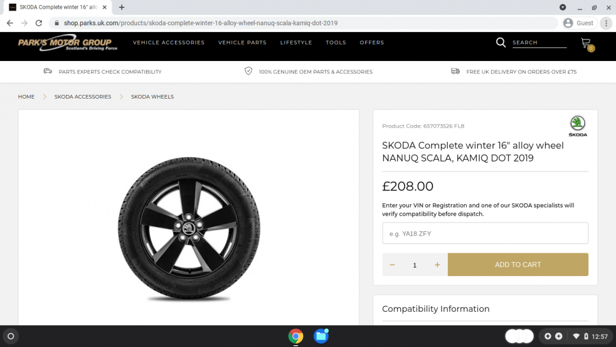The width and height of the screenshot is (616, 347).
Task: Open the Chrome three-dot menu
Action: pyautogui.click(x=606, y=23)
